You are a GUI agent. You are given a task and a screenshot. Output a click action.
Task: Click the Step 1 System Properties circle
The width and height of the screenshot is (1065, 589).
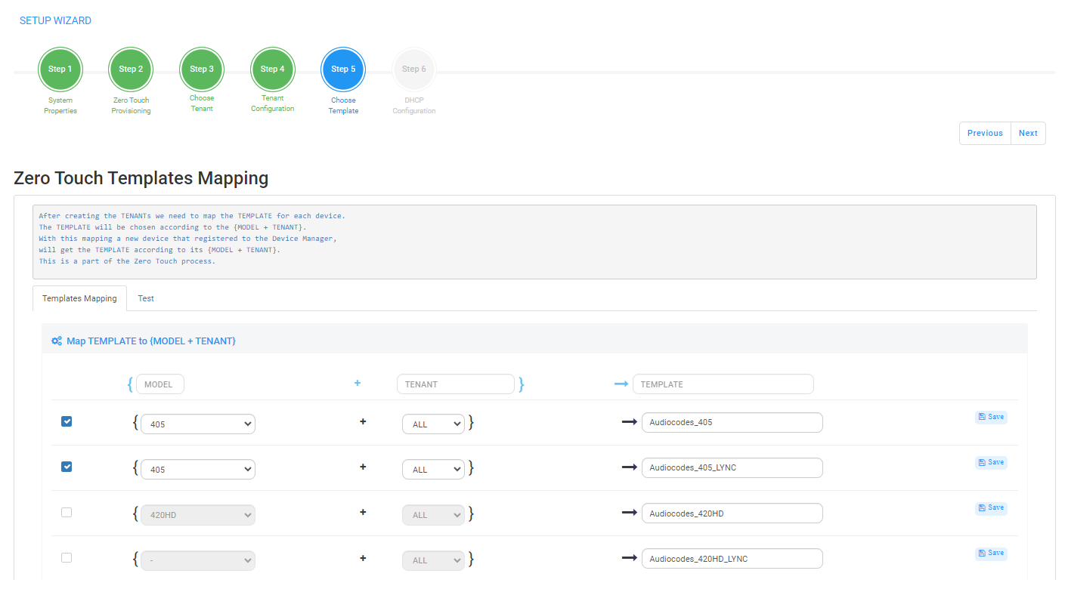60,69
